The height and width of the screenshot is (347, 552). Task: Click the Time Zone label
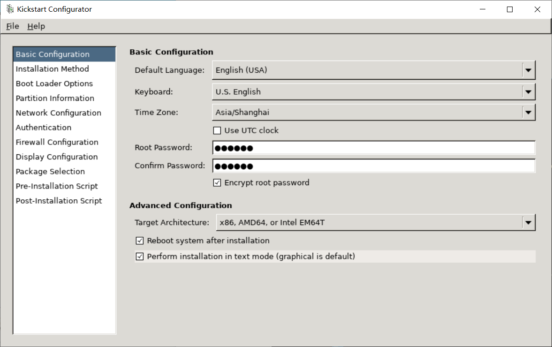click(156, 112)
